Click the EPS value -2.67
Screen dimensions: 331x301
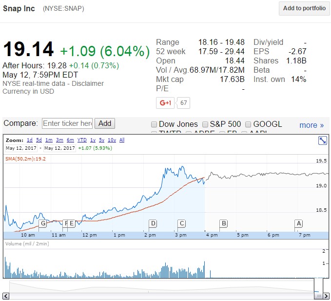point(297,52)
